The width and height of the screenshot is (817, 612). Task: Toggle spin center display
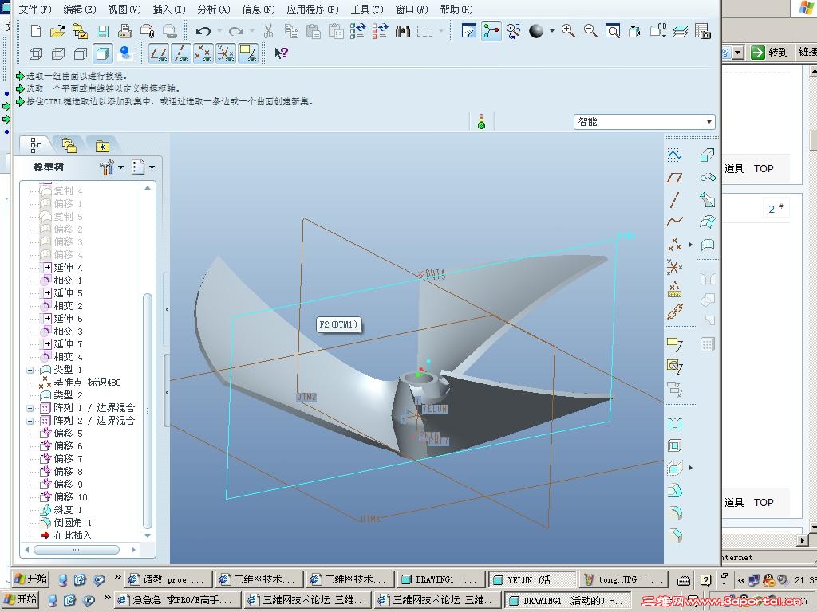pos(491,31)
